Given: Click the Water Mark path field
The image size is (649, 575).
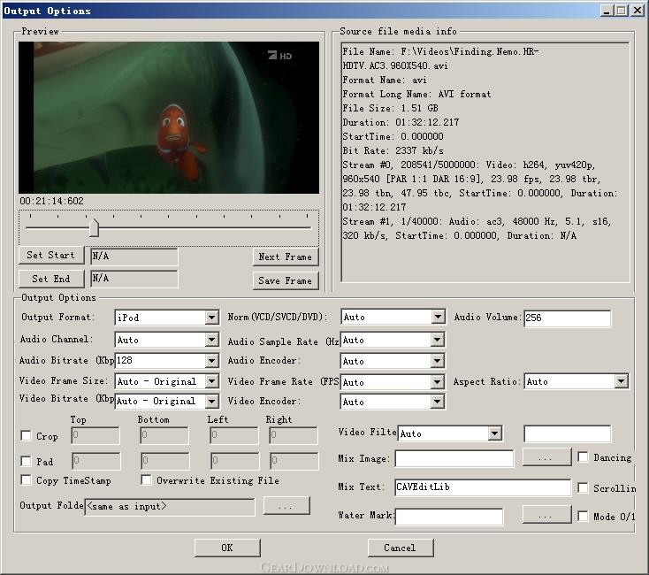Looking at the screenshot, I should tap(449, 517).
